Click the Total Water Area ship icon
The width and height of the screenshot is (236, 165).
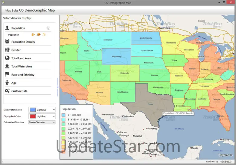click(x=7, y=66)
